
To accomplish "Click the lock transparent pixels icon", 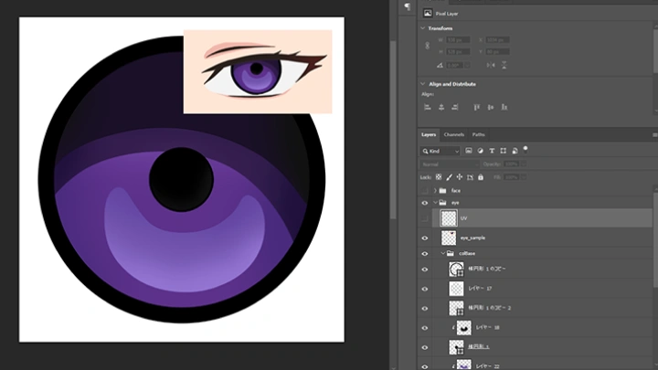I will [439, 176].
